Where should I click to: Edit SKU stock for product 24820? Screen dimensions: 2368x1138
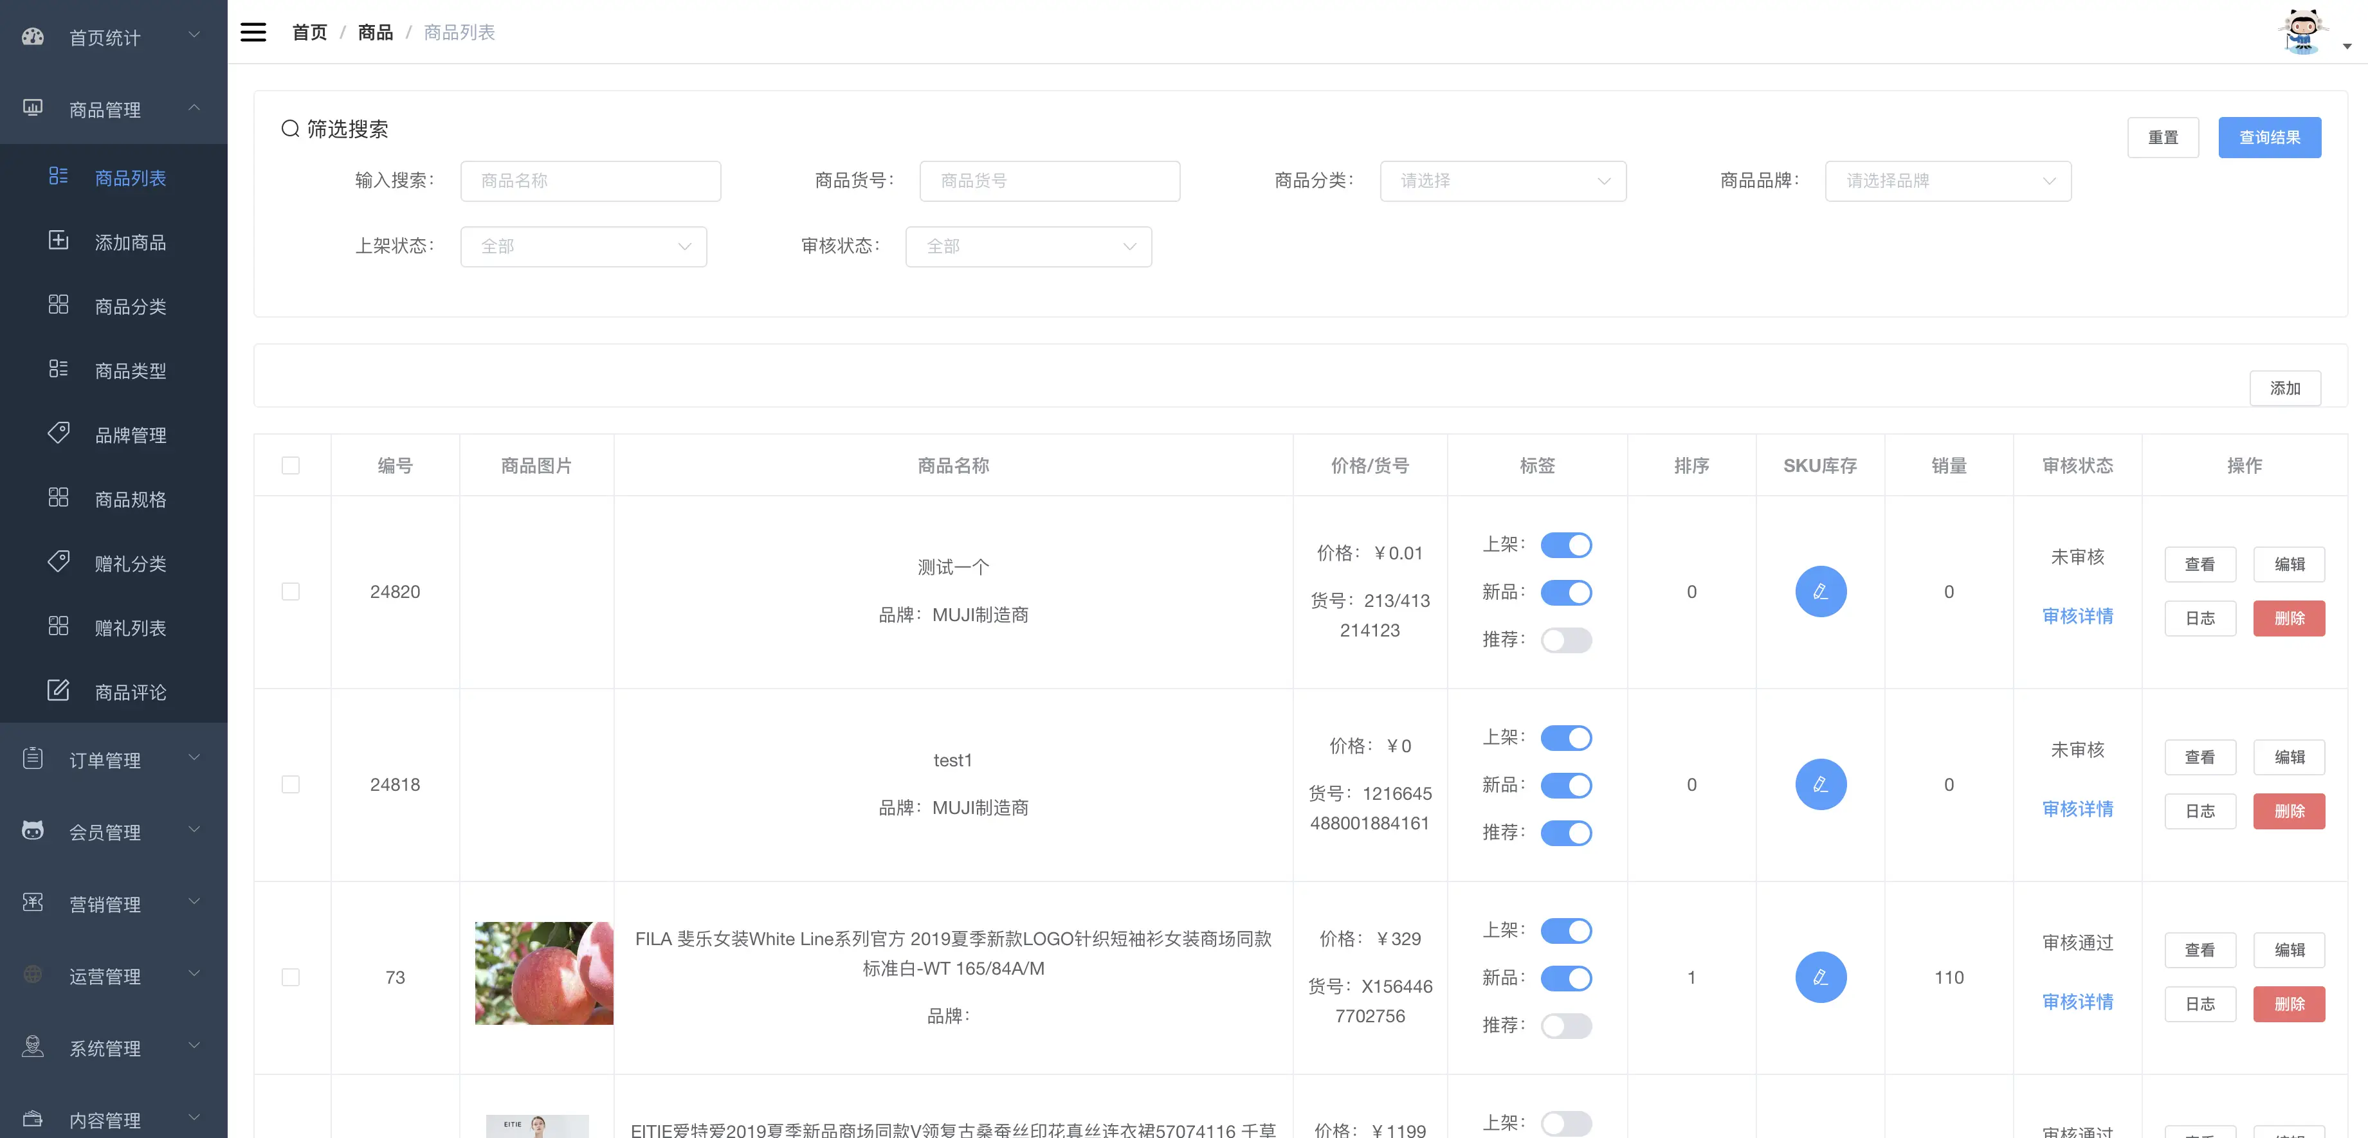(1820, 592)
